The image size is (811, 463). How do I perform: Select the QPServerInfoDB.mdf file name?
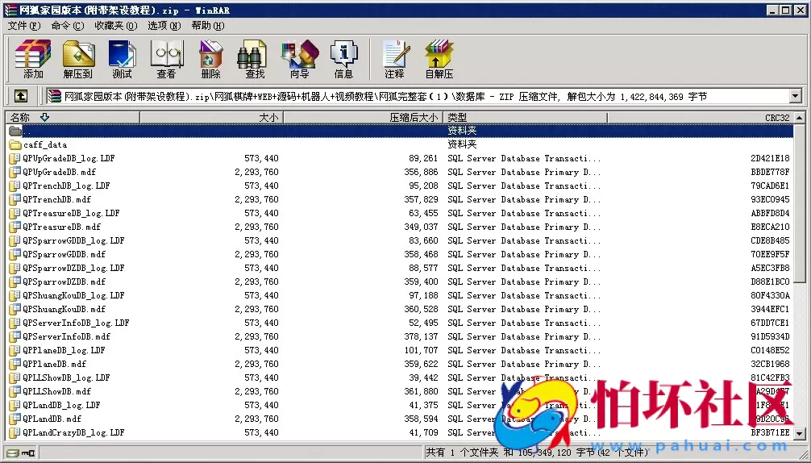pyautogui.click(x=67, y=336)
